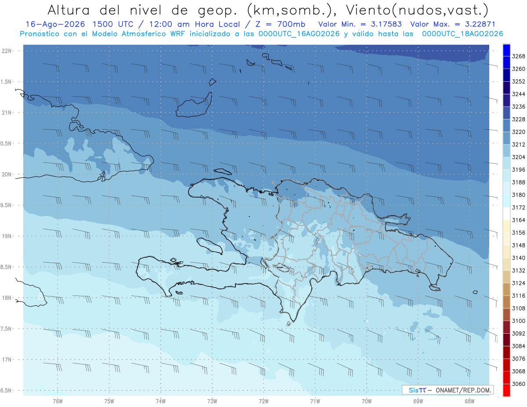The width and height of the screenshot is (527, 407).
Task: Select the 'Valor Min. = 3.17583' text
Action: (x=360, y=25)
